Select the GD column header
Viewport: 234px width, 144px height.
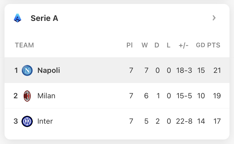pos(201,45)
